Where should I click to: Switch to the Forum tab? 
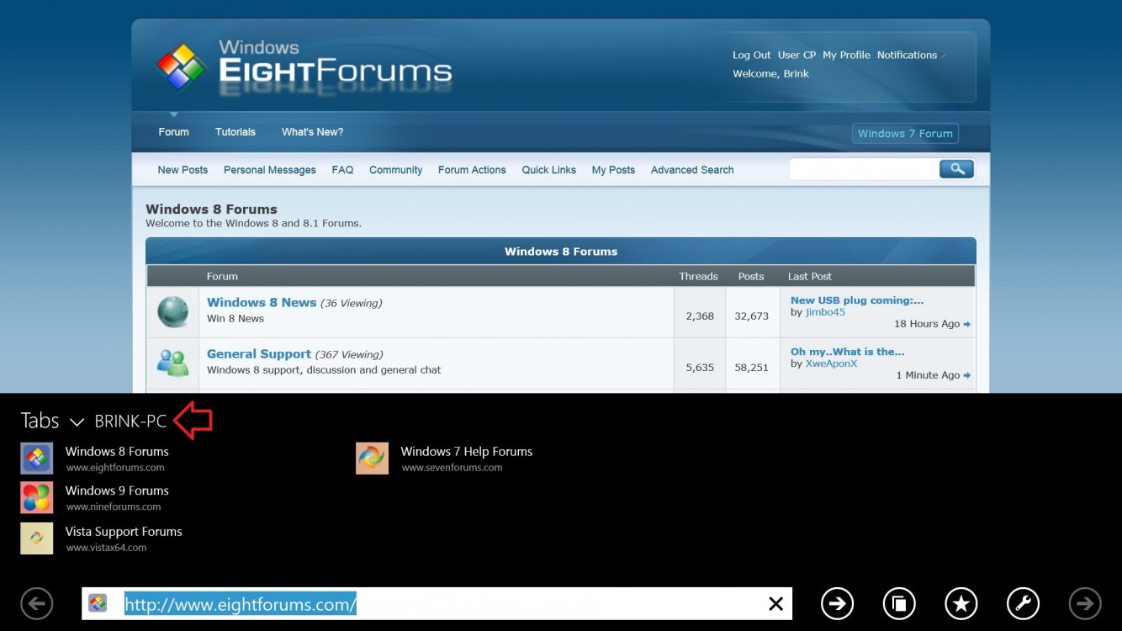click(x=173, y=132)
